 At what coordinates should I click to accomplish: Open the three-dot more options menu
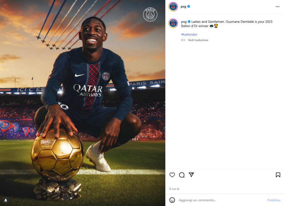pos(277,7)
